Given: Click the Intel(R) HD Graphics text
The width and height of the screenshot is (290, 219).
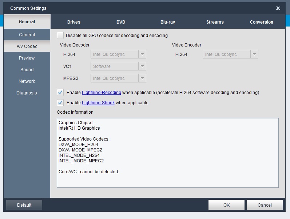Looking at the screenshot, I should tap(79, 128).
